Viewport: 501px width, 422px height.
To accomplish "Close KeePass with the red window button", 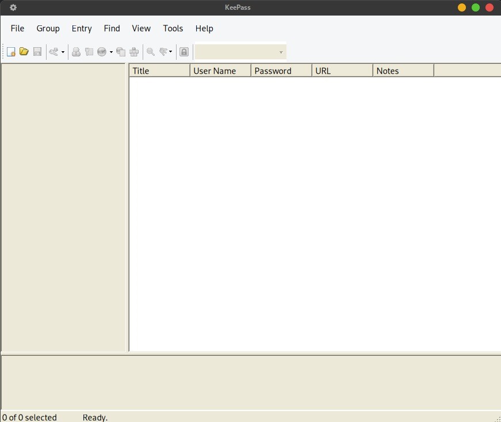I will pyautogui.click(x=489, y=7).
